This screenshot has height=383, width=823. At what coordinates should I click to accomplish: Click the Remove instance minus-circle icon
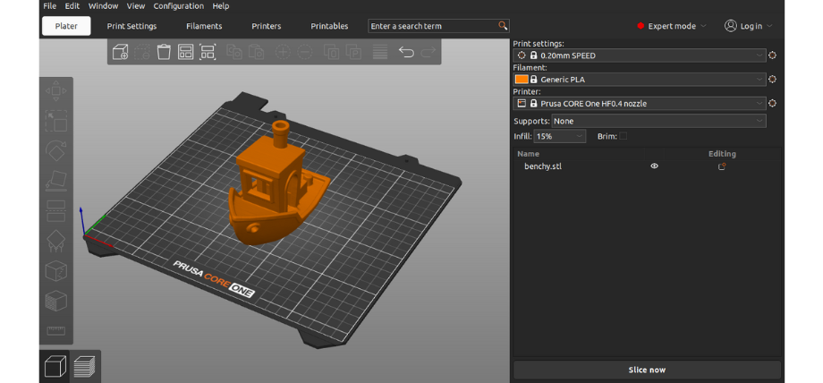[305, 52]
